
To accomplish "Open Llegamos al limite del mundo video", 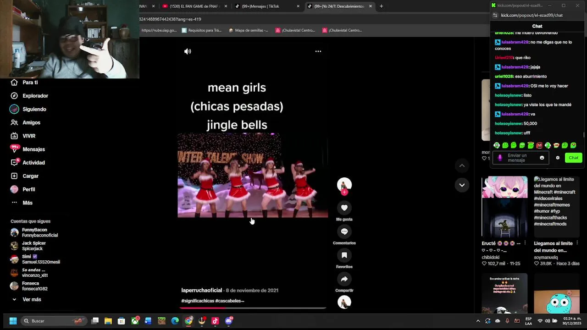I will [557, 207].
